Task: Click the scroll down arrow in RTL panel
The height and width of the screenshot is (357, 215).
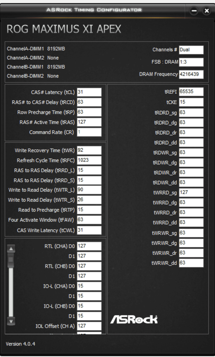Action: [11, 321]
